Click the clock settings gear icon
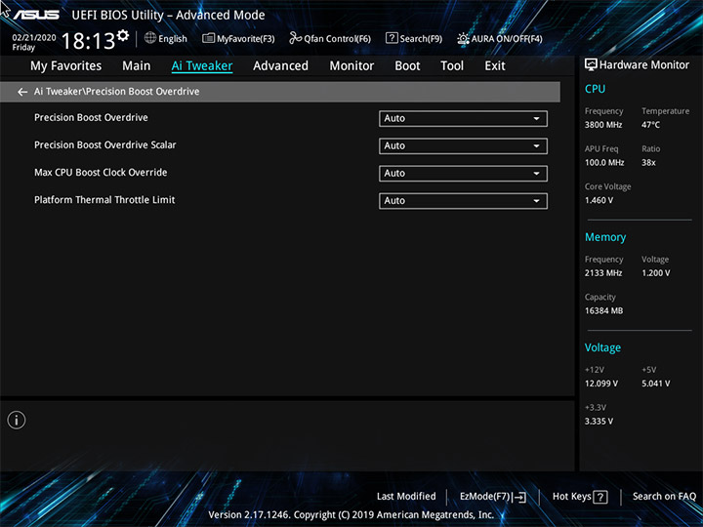The height and width of the screenshot is (527, 703). pyautogui.click(x=123, y=35)
